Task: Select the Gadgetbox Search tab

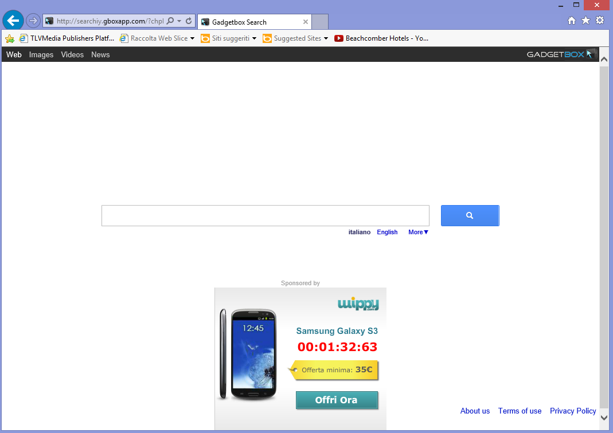Action: coord(255,22)
